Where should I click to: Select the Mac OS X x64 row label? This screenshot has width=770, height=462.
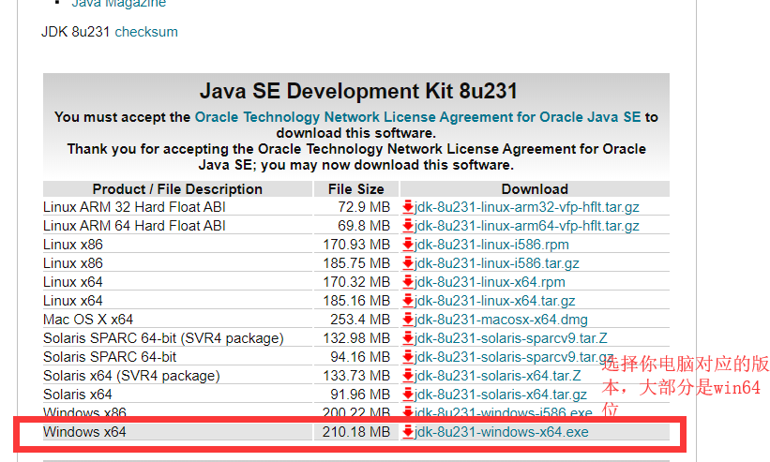click(88, 320)
